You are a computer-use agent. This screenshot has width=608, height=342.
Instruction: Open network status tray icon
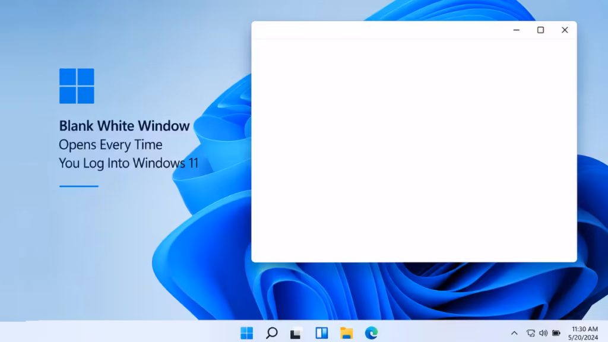(x=530, y=333)
